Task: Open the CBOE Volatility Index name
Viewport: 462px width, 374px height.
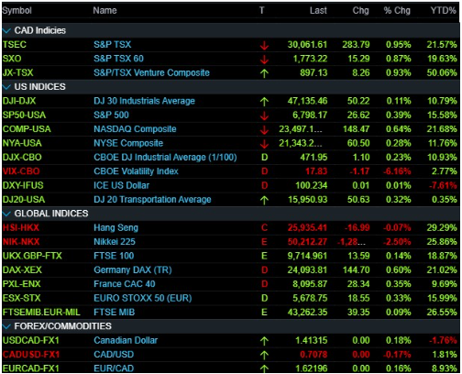Action: coord(136,171)
